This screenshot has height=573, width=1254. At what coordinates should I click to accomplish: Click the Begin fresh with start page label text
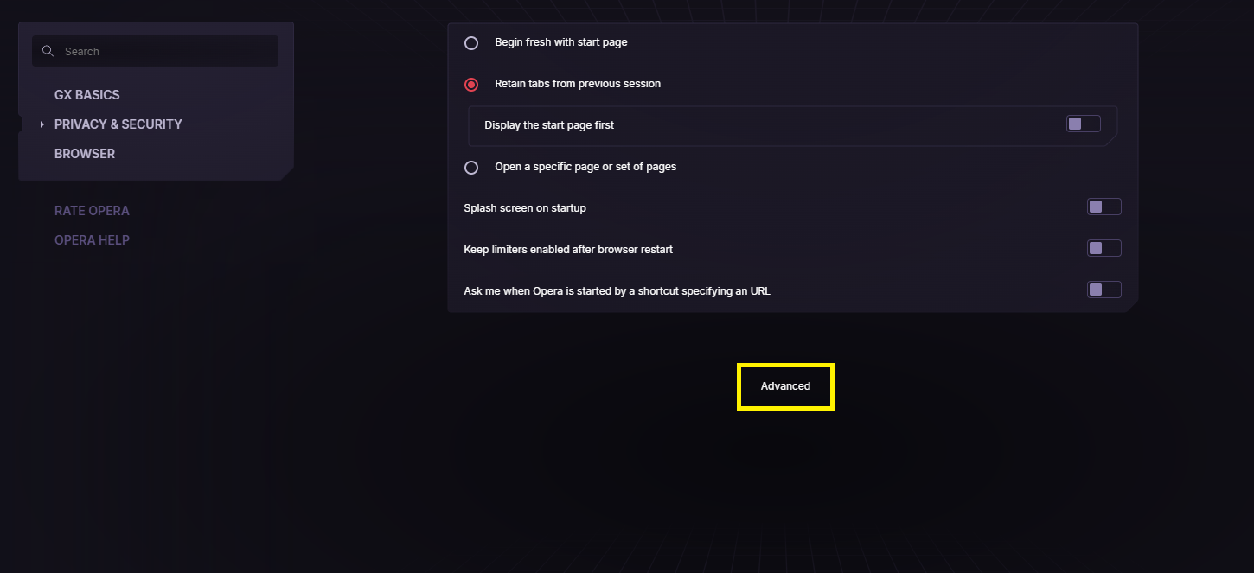click(561, 41)
